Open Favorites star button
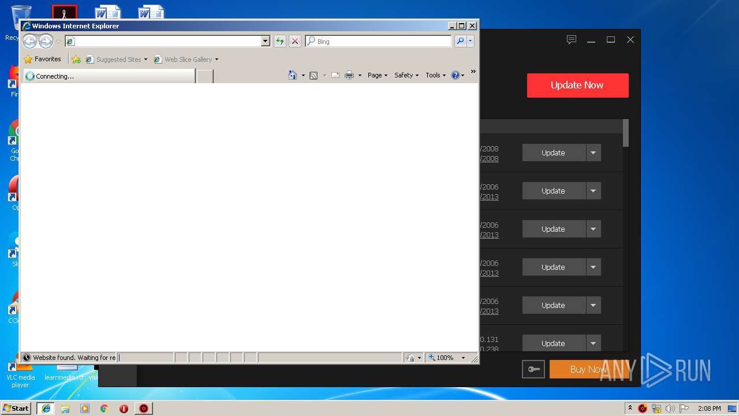Image resolution: width=739 pixels, height=416 pixels. [x=42, y=59]
